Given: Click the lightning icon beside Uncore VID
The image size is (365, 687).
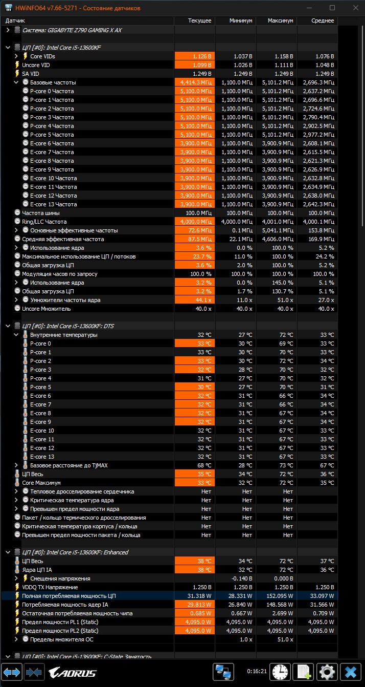Looking at the screenshot, I should (x=17, y=65).
